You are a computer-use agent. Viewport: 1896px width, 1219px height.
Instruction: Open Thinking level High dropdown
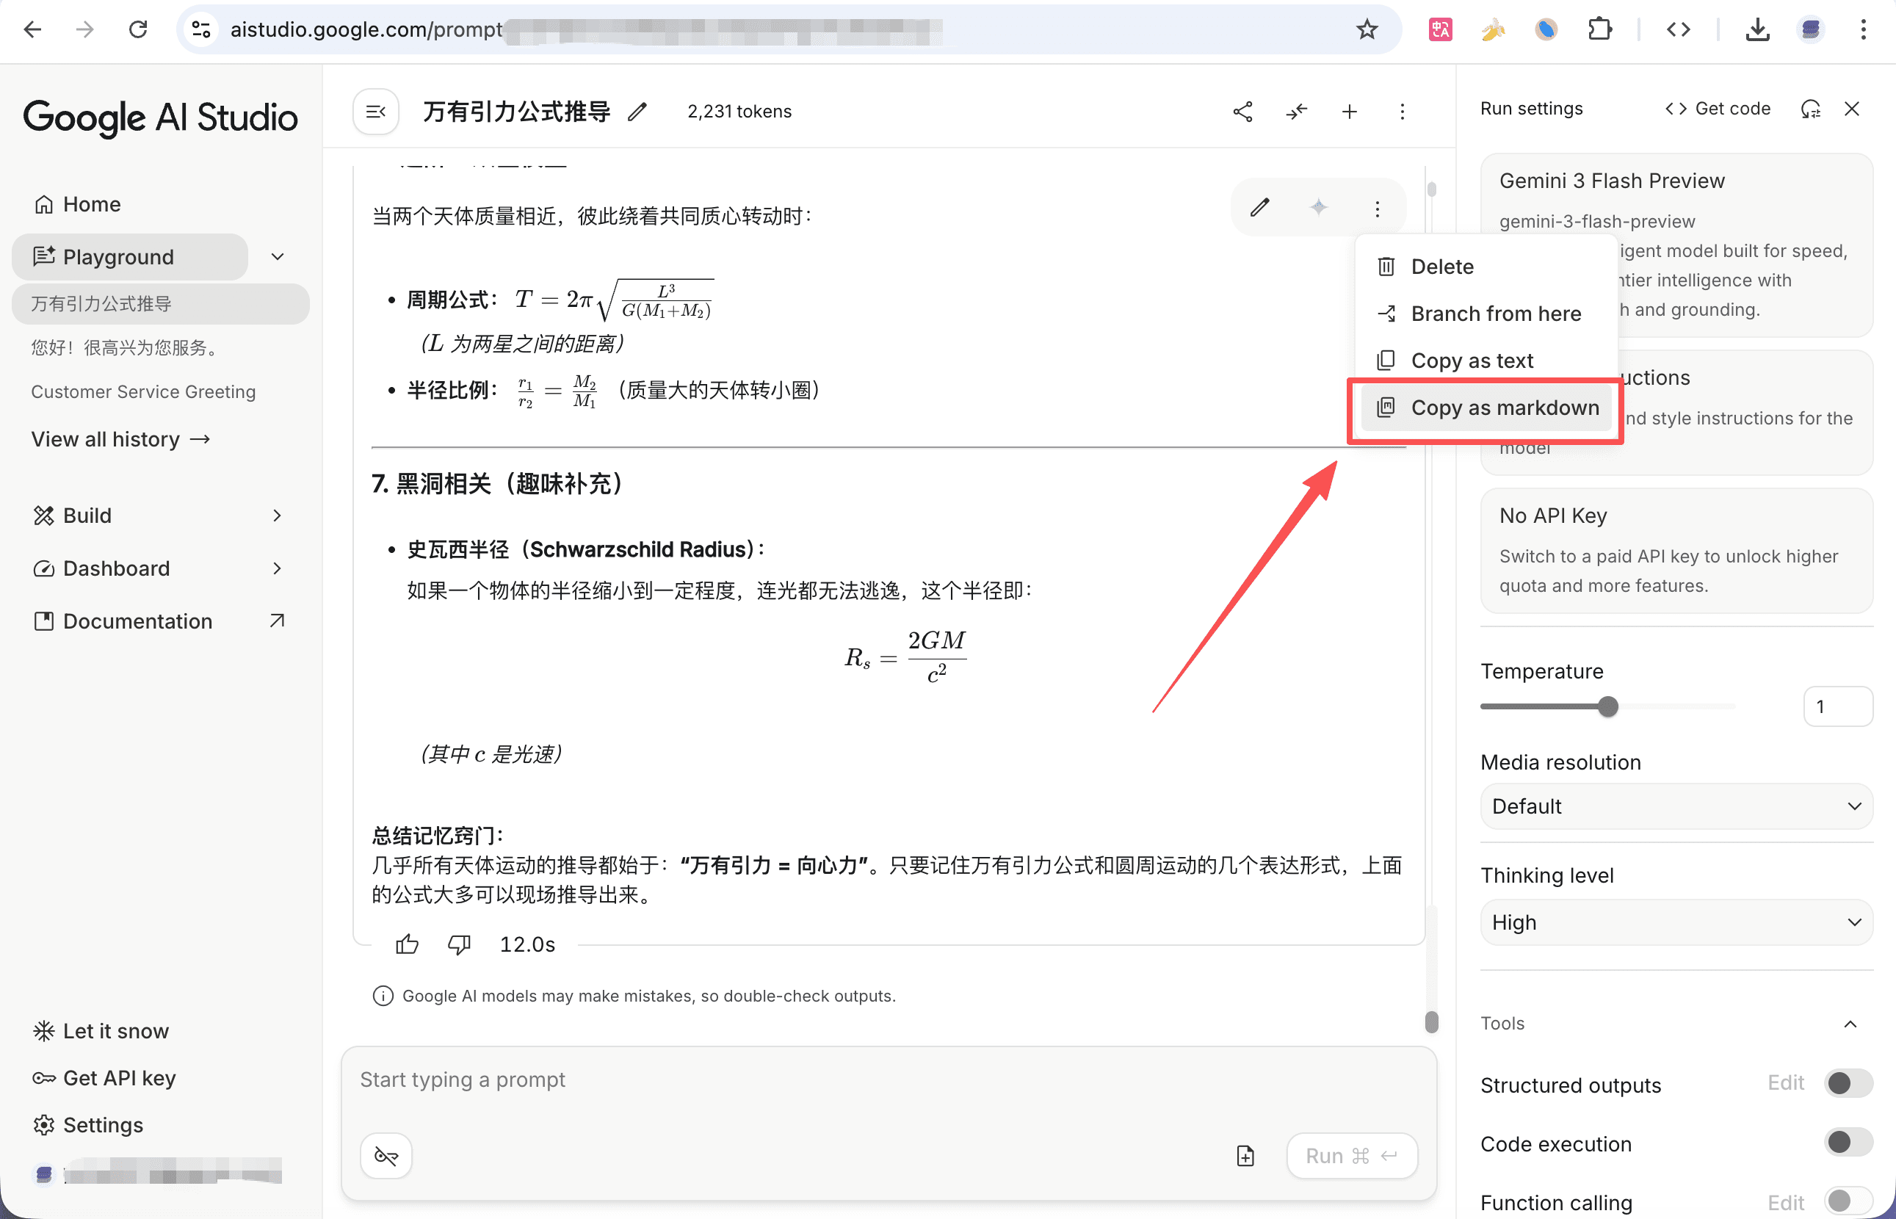pos(1676,922)
